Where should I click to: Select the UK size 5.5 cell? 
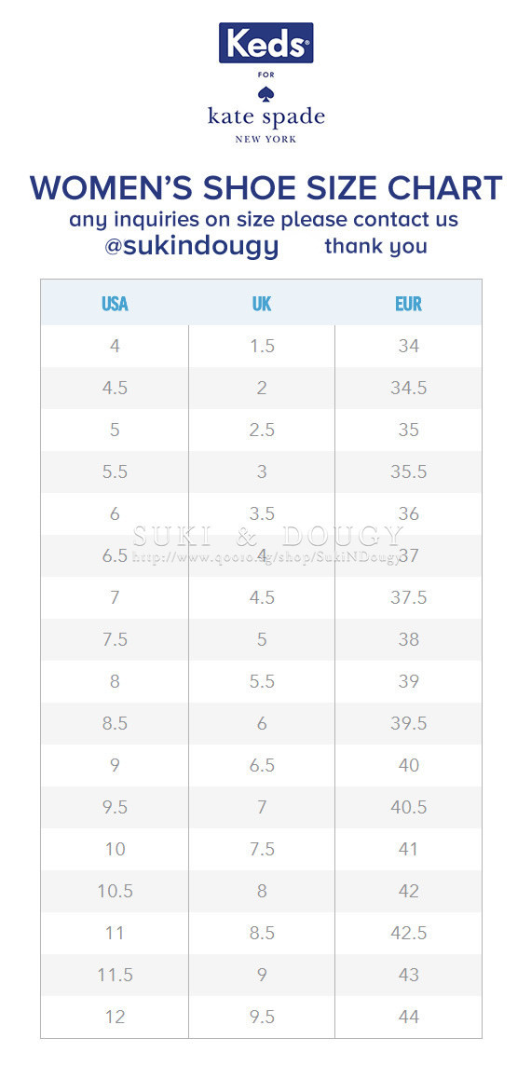(262, 681)
